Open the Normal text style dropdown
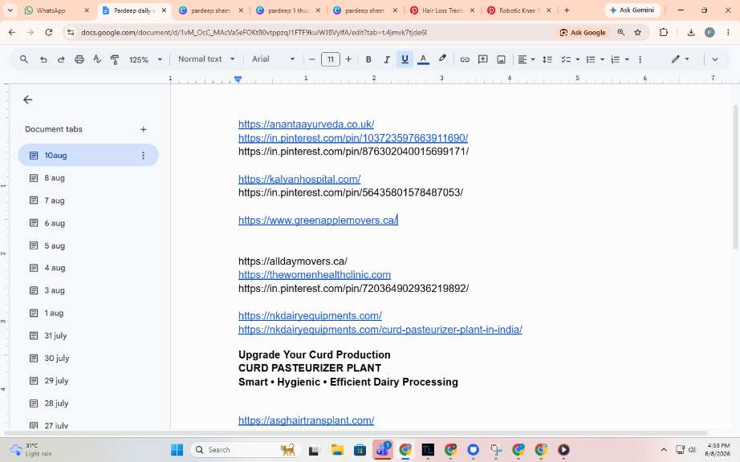 click(206, 59)
